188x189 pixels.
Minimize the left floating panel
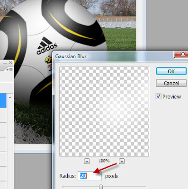coord(5,63)
